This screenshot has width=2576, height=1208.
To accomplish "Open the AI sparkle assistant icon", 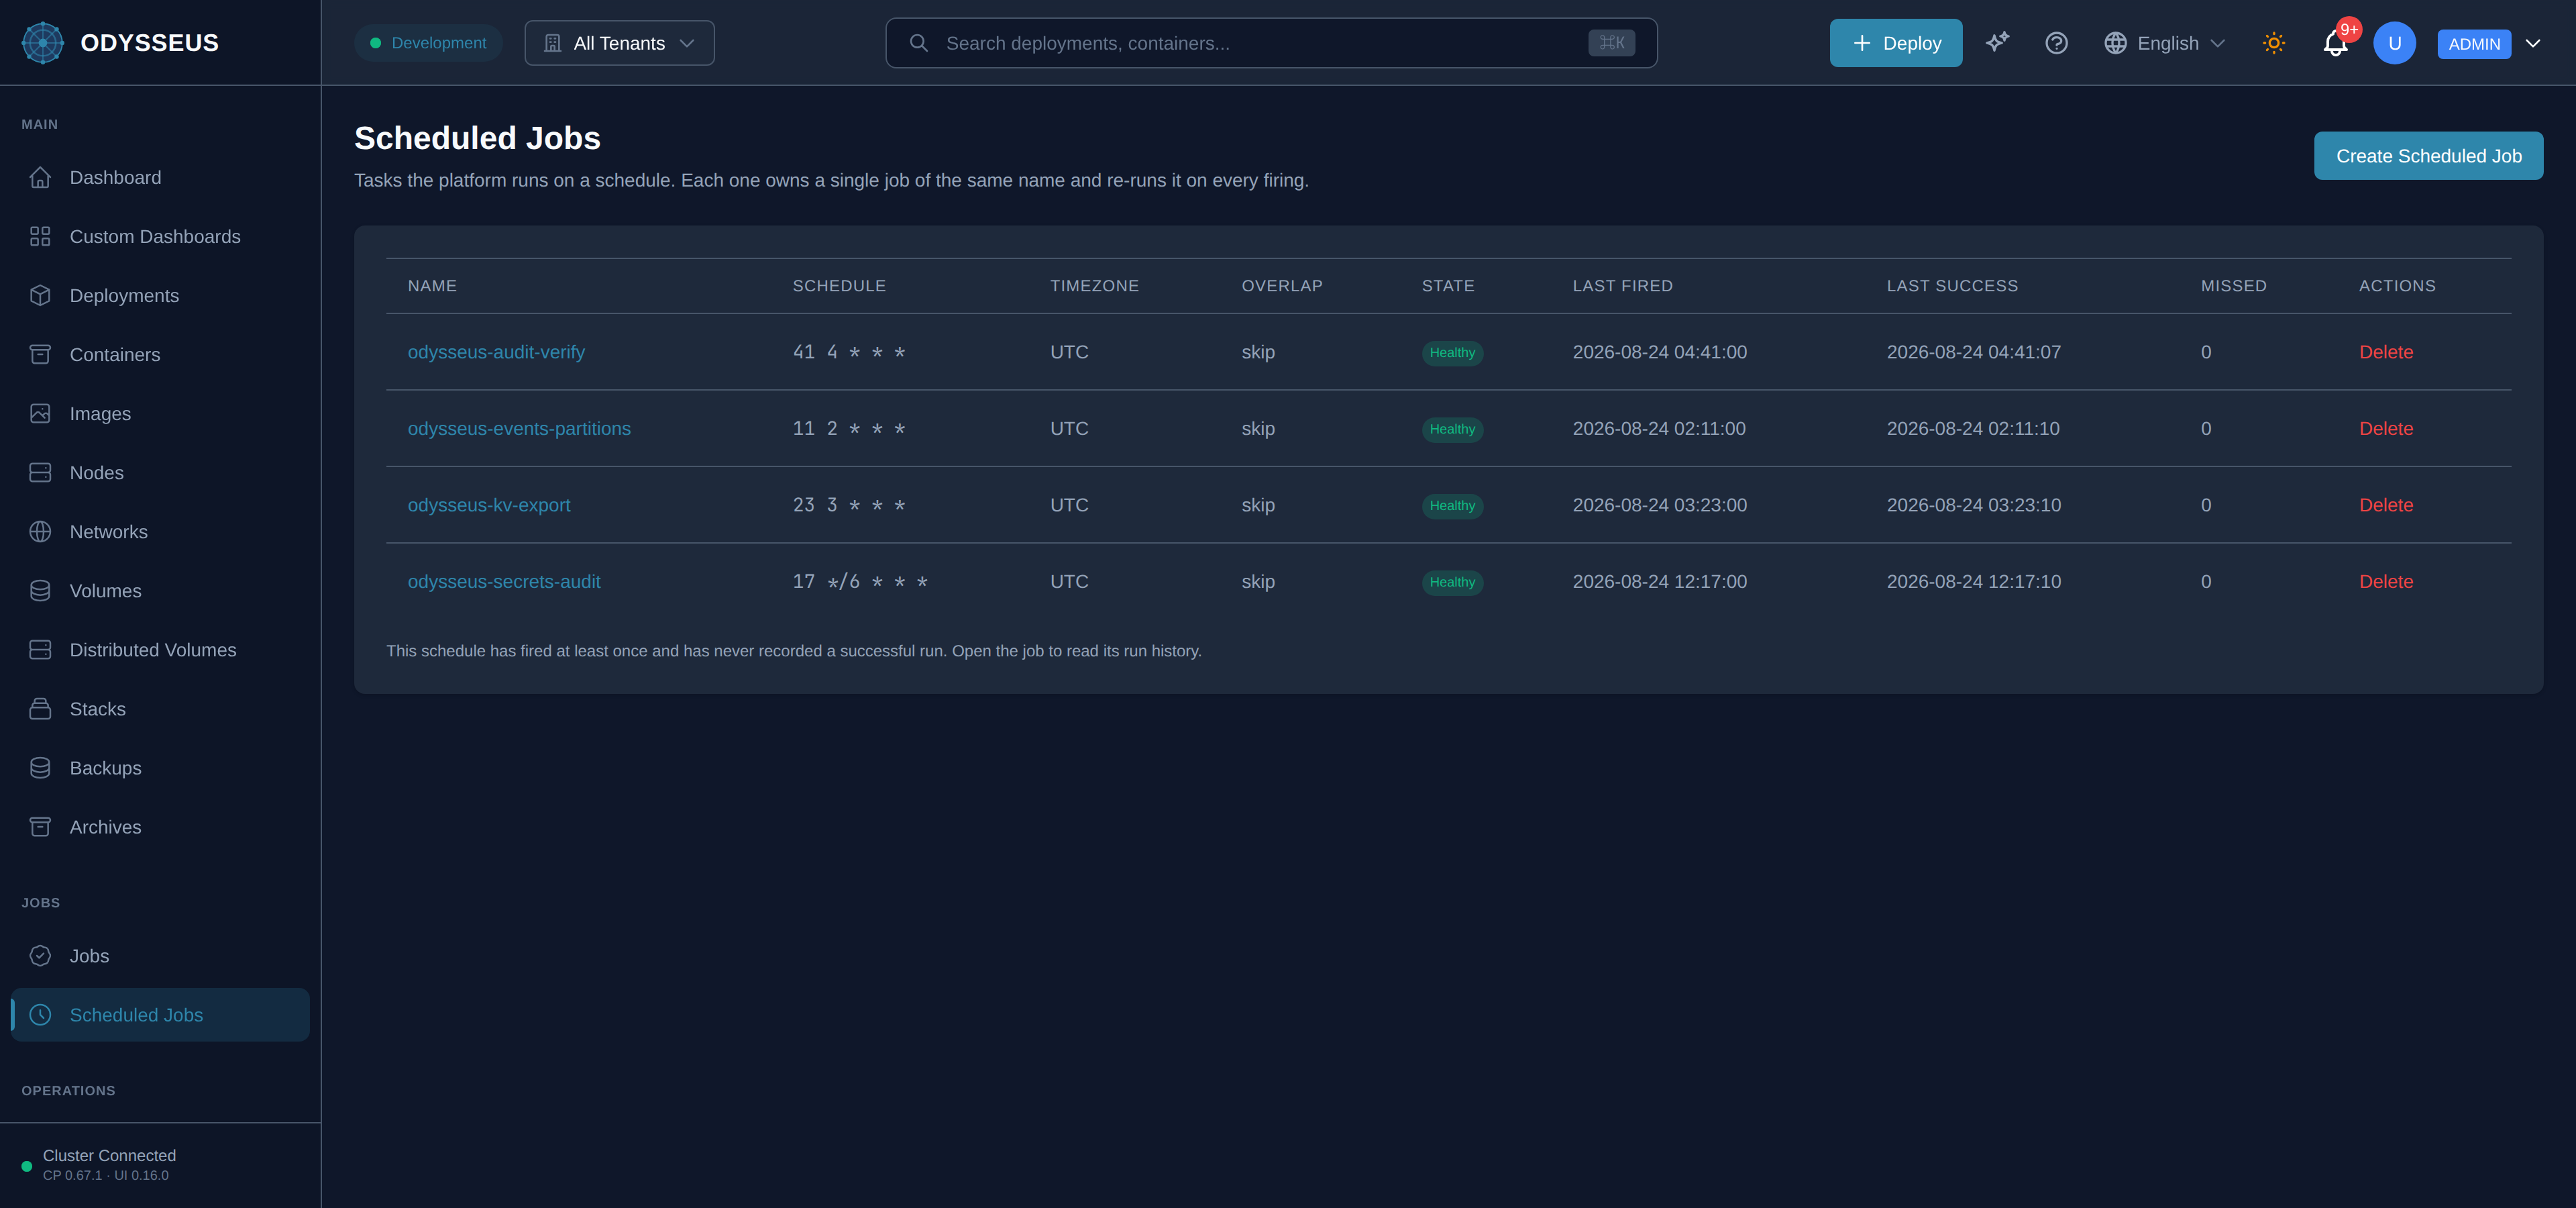I will click(1997, 42).
